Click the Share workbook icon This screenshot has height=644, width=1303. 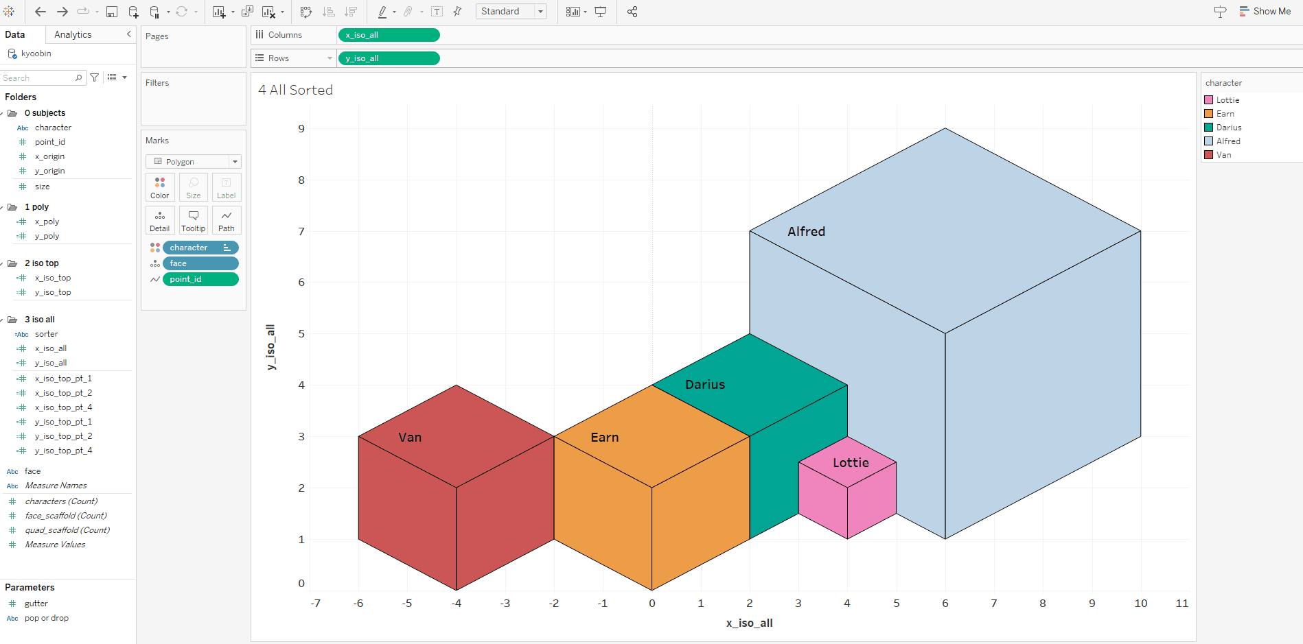pyautogui.click(x=632, y=12)
